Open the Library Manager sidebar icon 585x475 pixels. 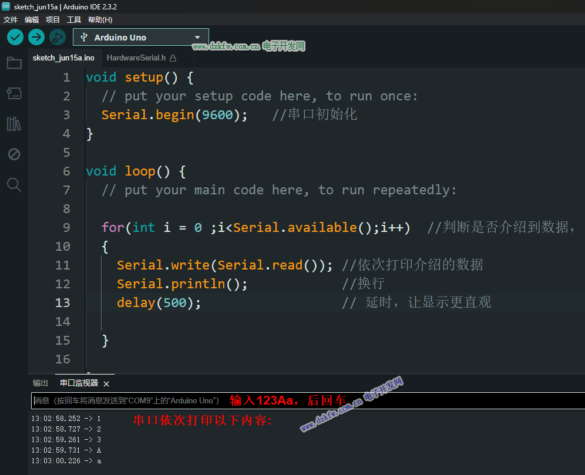coord(14,124)
